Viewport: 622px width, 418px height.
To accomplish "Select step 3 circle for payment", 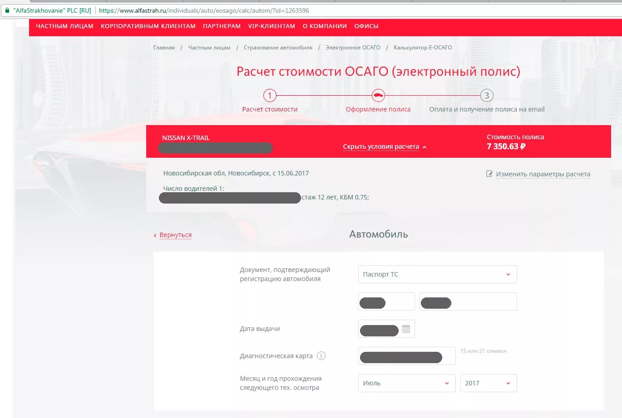I will (487, 95).
